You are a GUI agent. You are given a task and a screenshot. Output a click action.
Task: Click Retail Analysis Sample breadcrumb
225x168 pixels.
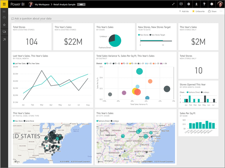pyautogui.click(x=64, y=4)
